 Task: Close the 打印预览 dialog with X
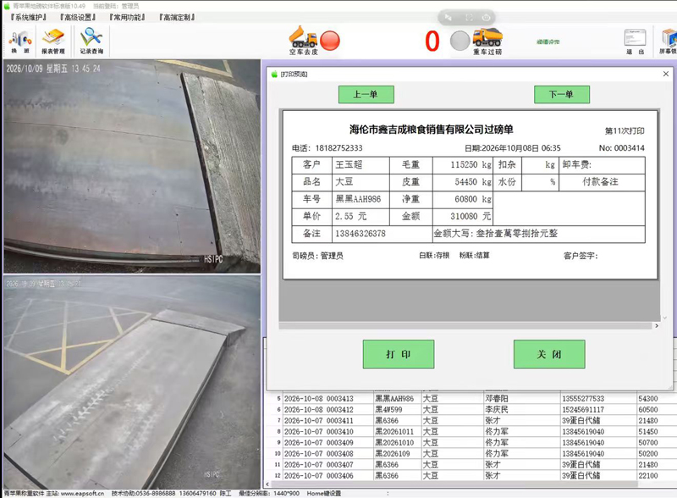[666, 74]
